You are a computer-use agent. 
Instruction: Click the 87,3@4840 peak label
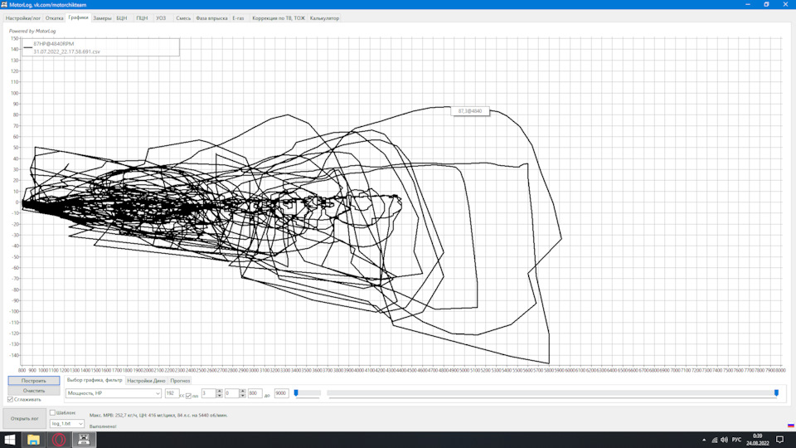470,110
